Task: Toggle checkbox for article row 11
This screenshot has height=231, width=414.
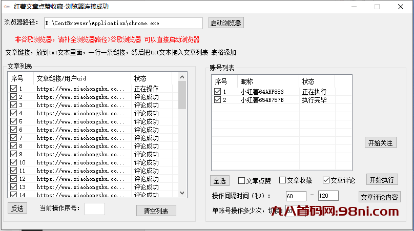Action: [x=13, y=170]
